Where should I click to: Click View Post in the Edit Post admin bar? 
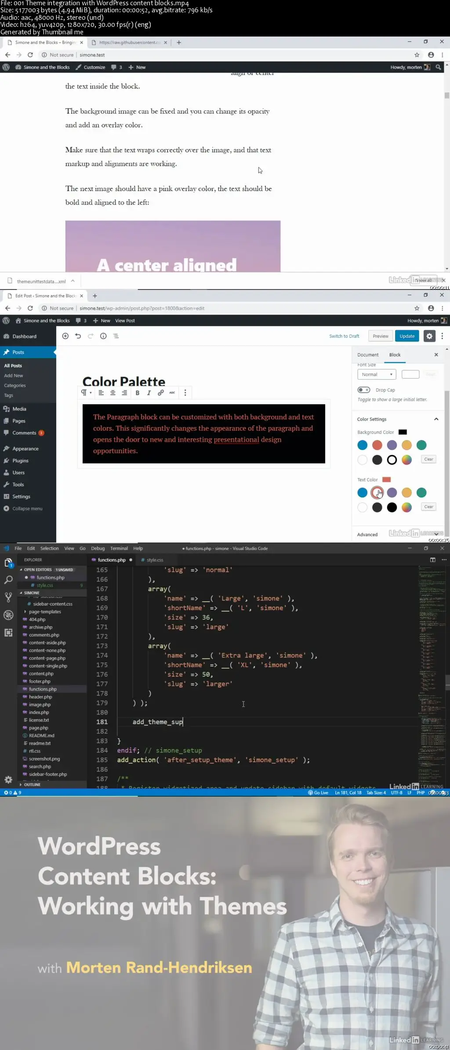(125, 321)
